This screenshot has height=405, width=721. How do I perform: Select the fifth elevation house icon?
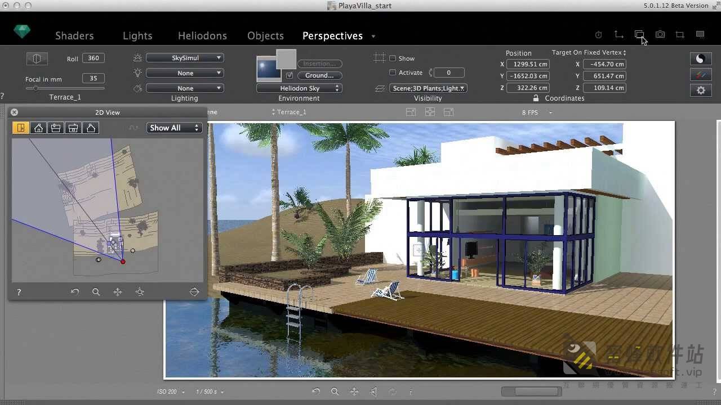coord(91,128)
